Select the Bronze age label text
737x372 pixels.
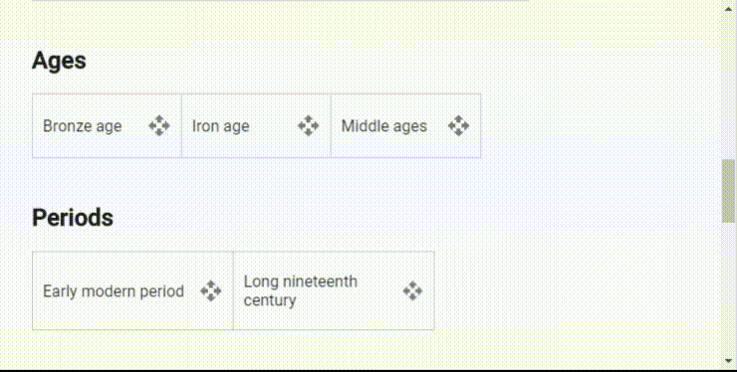point(83,126)
